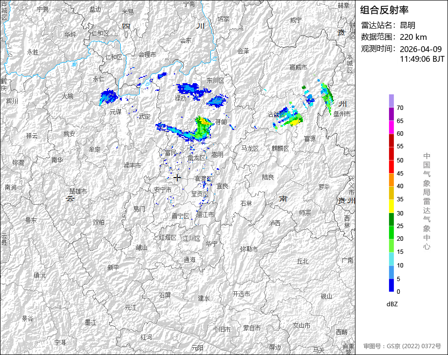This screenshot has height=355, width=448.
Task: Select the 会泽 label
Action: (x=243, y=51)
